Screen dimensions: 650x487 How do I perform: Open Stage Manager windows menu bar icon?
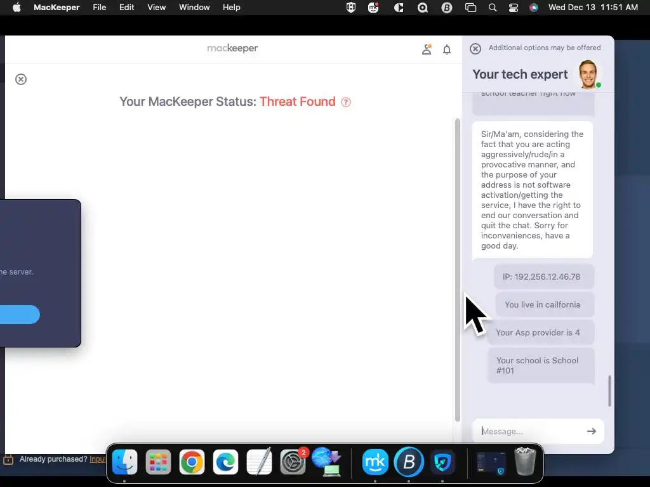pyautogui.click(x=470, y=8)
